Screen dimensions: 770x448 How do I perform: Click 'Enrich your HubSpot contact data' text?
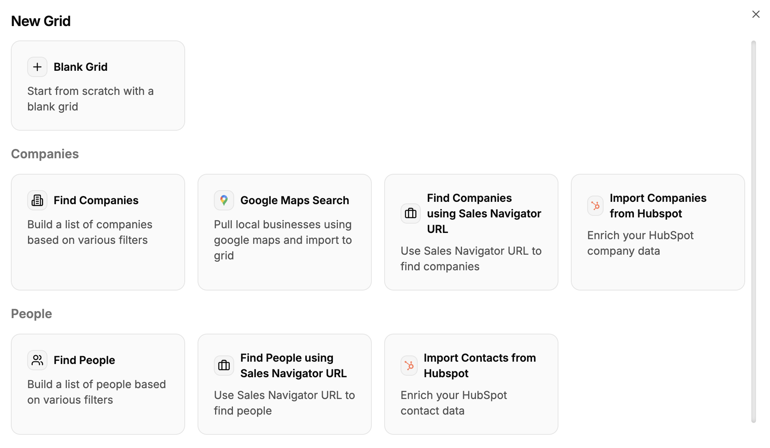(454, 403)
